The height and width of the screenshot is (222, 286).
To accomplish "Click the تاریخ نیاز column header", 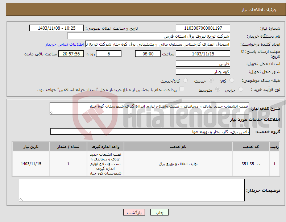I will coord(31,147).
